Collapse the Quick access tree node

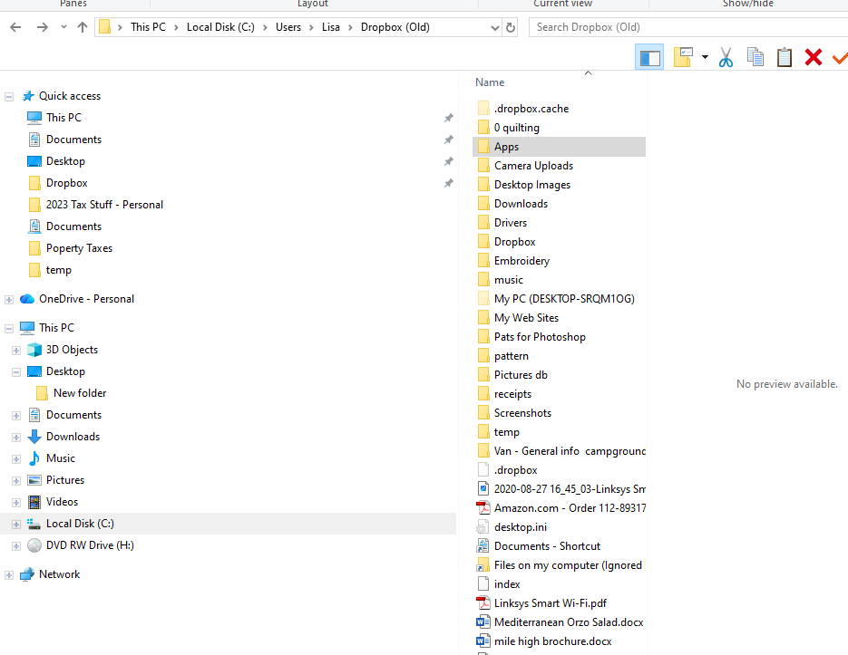tap(9, 96)
